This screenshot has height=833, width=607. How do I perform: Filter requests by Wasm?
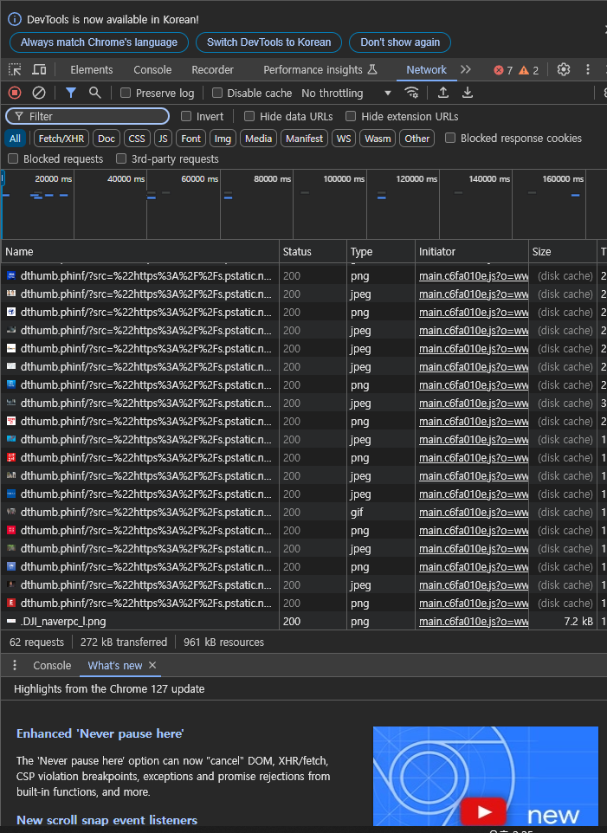tap(378, 139)
